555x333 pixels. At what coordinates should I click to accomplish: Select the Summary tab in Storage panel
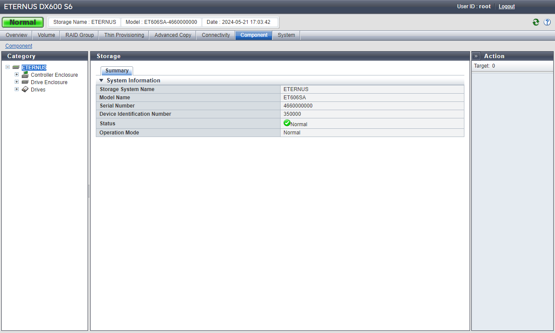[x=117, y=71]
